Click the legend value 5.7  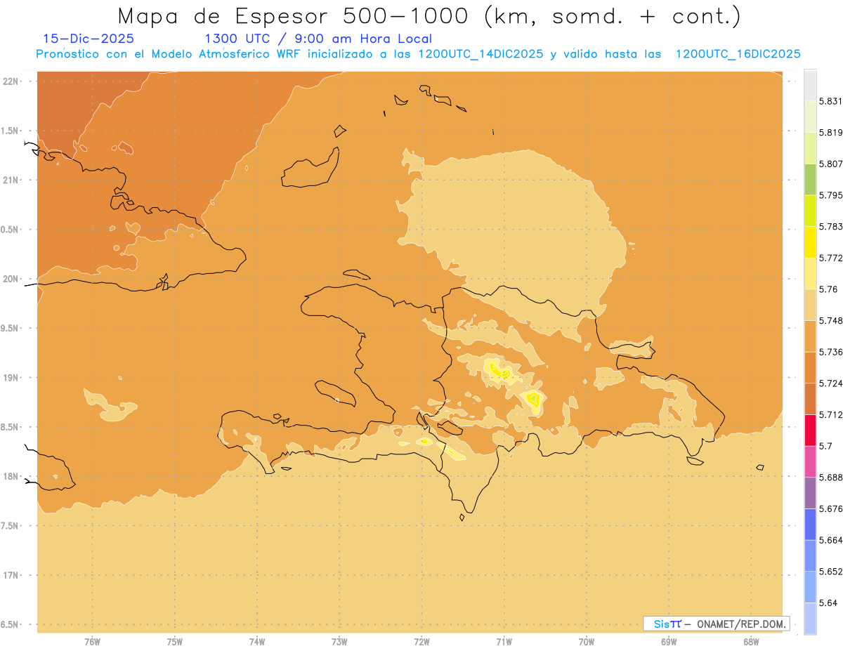(825, 446)
